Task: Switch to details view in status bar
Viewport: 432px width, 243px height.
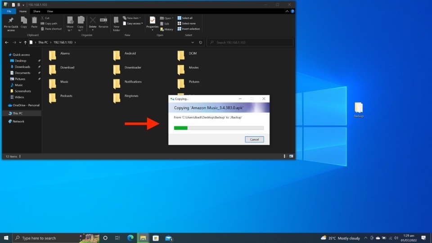Action: [285, 156]
